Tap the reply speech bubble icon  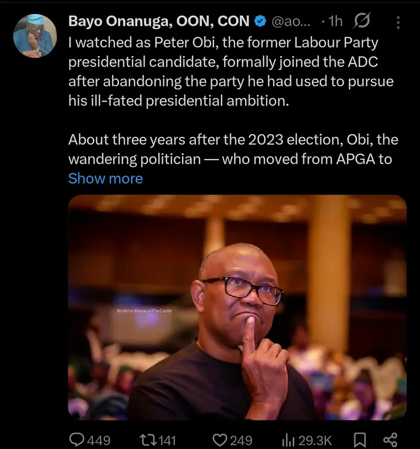coord(76,440)
